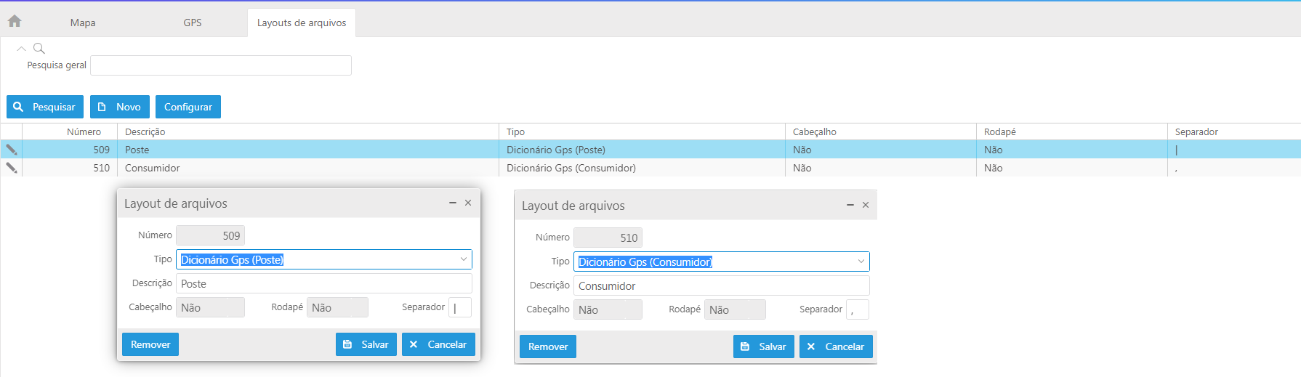Click Salvar in the Poste dialog
This screenshot has height=377, width=1301.
(366, 344)
